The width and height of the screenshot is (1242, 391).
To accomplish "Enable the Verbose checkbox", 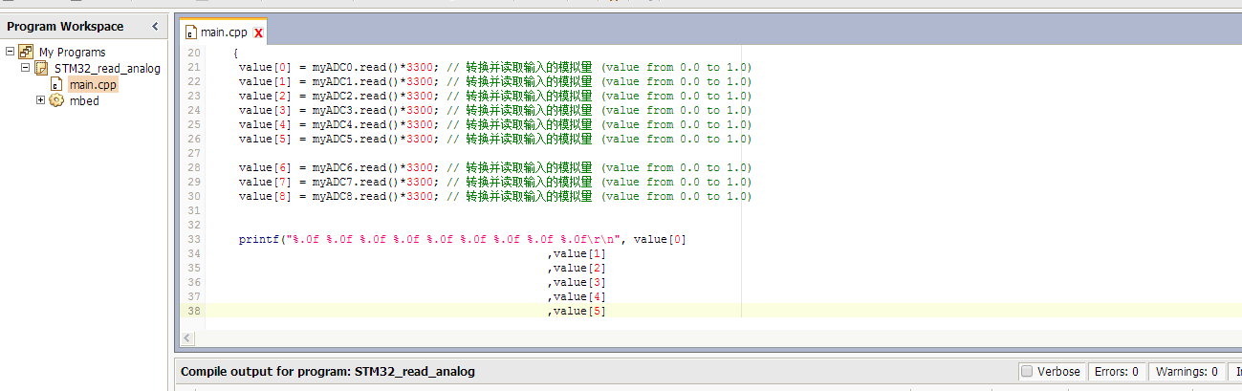I will point(1026,371).
